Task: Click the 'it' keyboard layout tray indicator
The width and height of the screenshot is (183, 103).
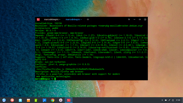Action: coord(162,100)
